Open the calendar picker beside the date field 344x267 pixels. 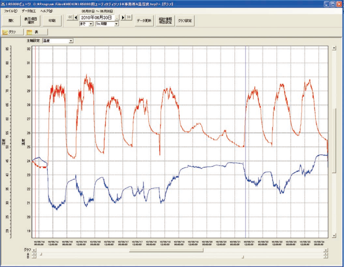coord(117,17)
